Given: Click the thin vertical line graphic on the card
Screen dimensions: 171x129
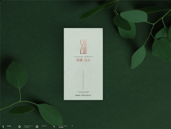Looking at the screenshot, I should (x=83, y=79).
